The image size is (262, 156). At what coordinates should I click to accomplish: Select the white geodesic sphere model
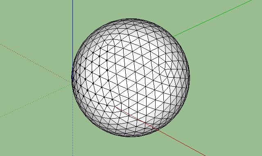point(131,78)
